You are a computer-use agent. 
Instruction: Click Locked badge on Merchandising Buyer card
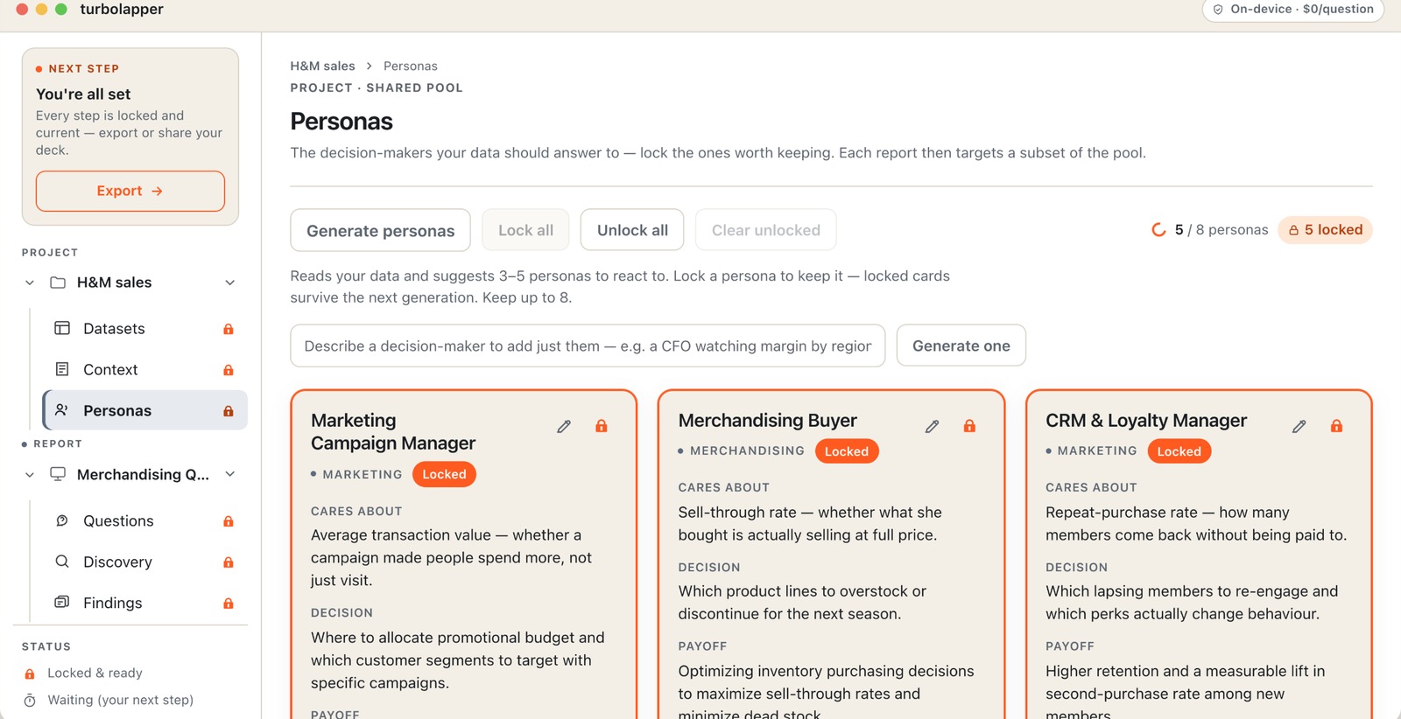pyautogui.click(x=847, y=451)
